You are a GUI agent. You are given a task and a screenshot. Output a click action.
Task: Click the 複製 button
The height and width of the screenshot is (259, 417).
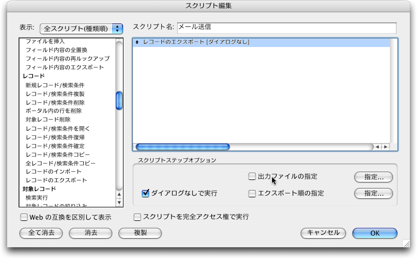tap(140, 233)
